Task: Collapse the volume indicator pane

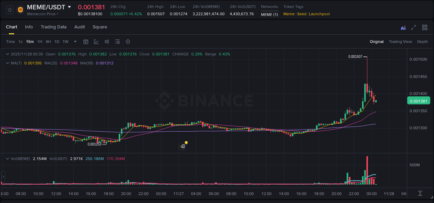Action: [x=7, y=159]
